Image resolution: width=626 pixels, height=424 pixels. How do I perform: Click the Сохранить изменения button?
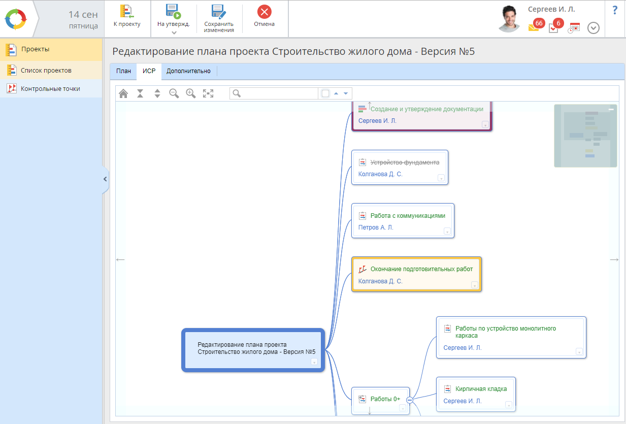(x=219, y=19)
